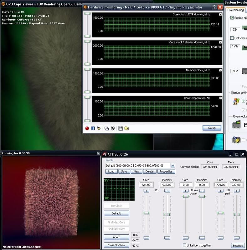This screenshot has height=250, width=247.
Task: Close the Memory clock graph panel
Action: point(220,70)
